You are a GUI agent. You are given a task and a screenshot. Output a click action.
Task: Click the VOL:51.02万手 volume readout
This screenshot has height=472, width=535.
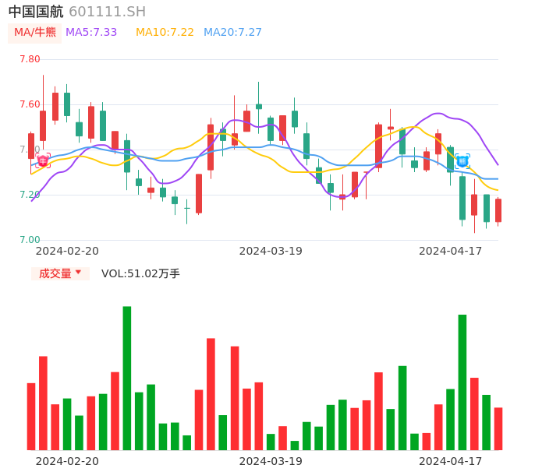click(x=140, y=273)
